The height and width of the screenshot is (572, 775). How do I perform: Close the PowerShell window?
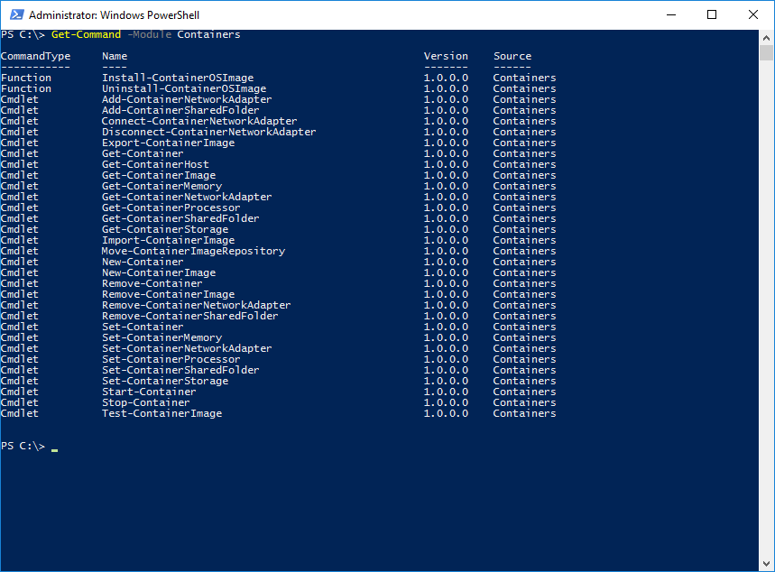(752, 14)
